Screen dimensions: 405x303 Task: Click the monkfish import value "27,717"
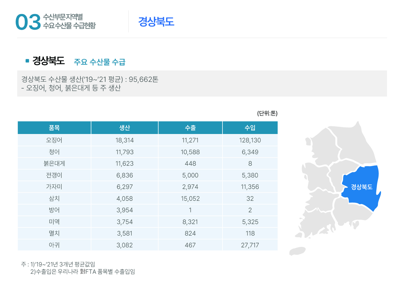click(x=250, y=245)
